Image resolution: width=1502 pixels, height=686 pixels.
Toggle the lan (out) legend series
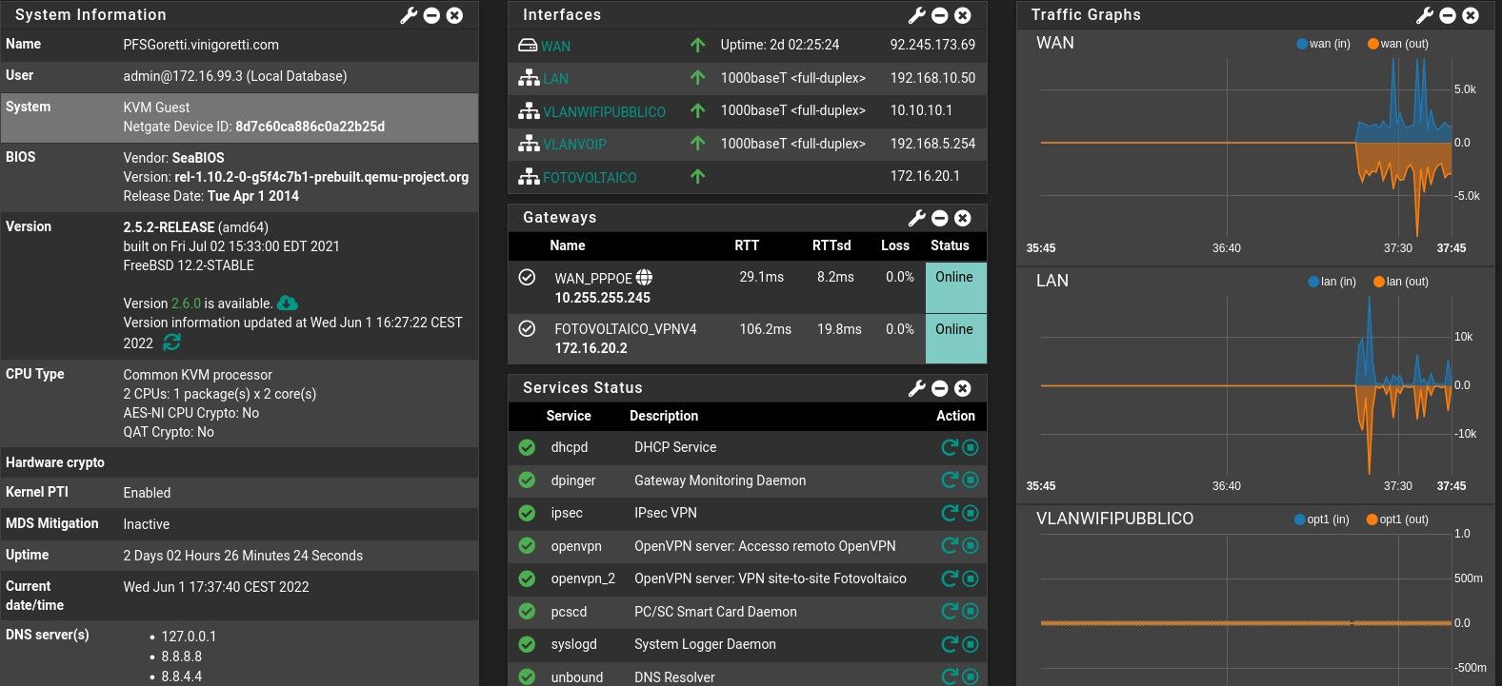click(x=1401, y=282)
